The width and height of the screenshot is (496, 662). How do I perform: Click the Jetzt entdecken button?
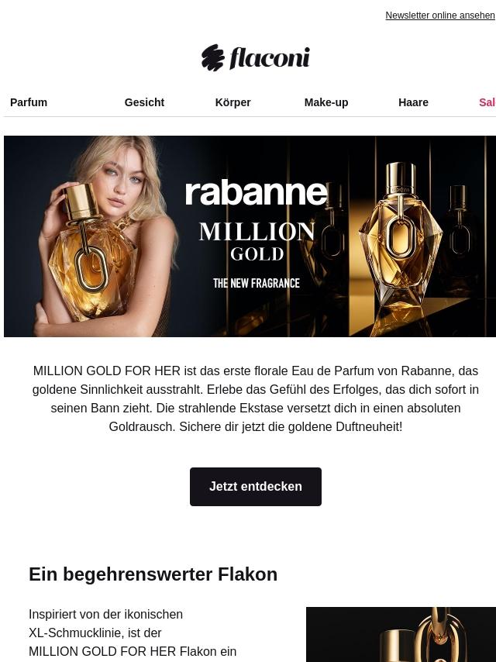point(256,486)
